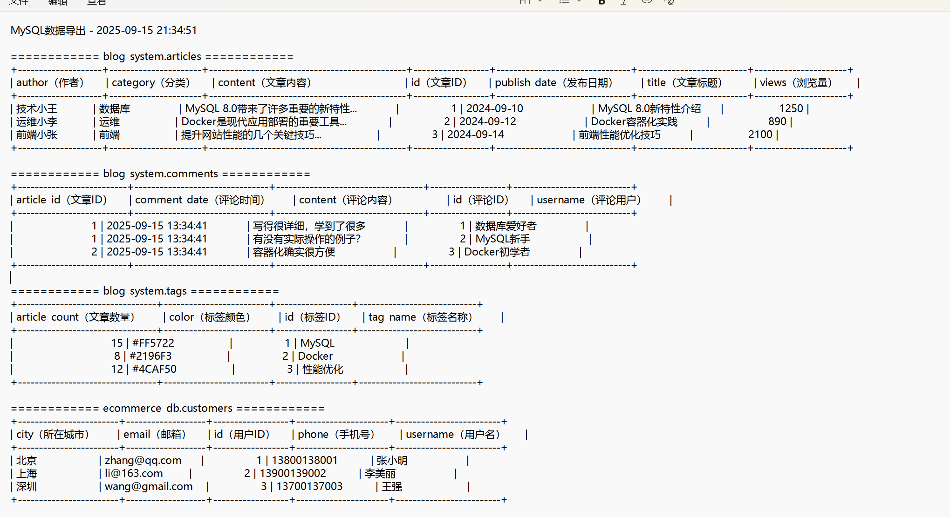
Task: Click the color value '#FF5722'
Action: point(153,343)
